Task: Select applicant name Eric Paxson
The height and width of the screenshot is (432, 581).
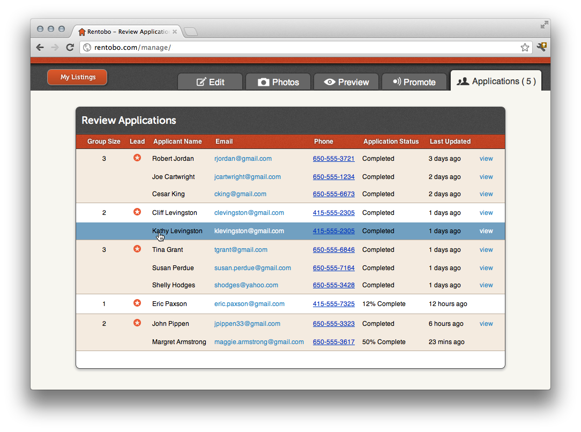Action: 169,304
